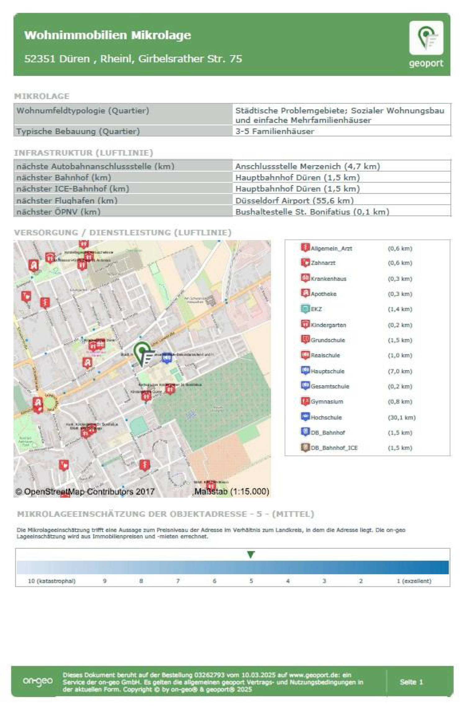Image resolution: width=476 pixels, height=713 pixels.
Task: Click the green object location pin on the map
Action: click(143, 354)
